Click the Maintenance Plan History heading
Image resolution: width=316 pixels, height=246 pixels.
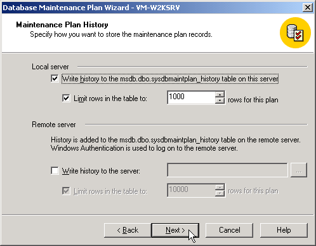tap(62, 25)
